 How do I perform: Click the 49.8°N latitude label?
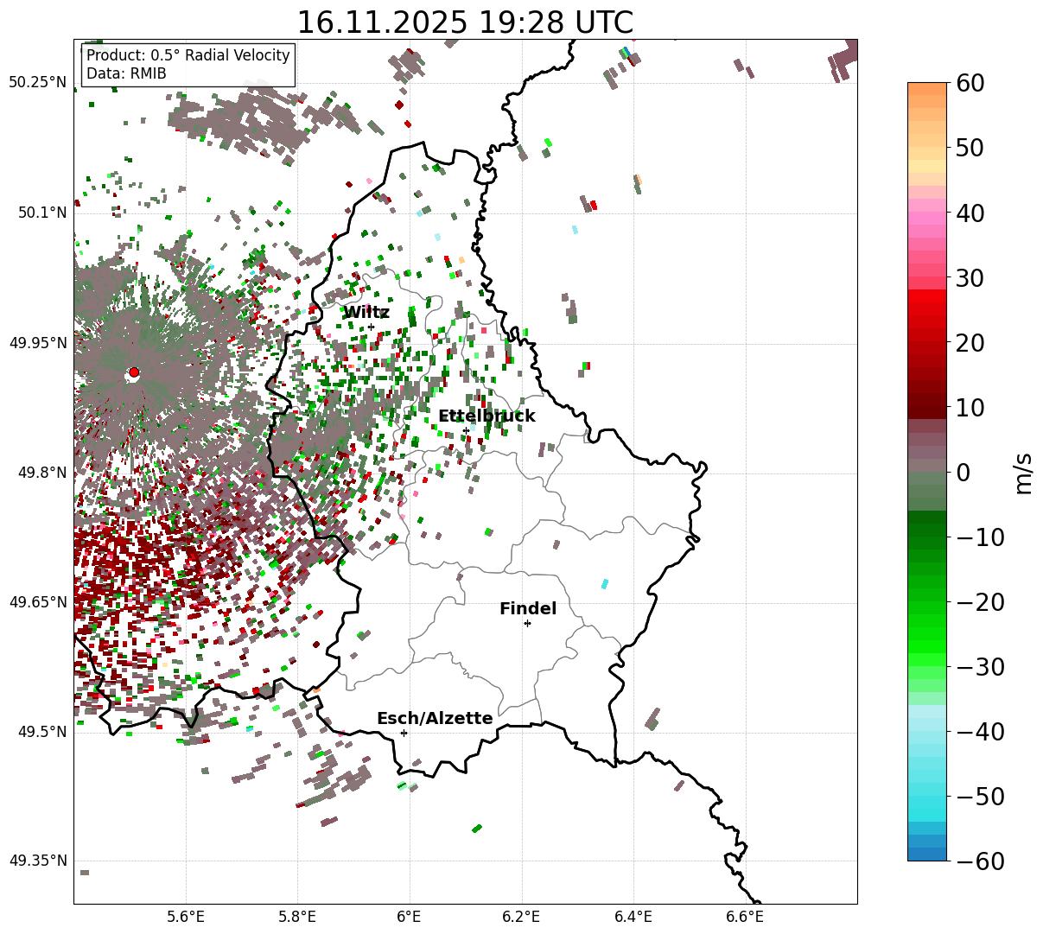click(41, 473)
